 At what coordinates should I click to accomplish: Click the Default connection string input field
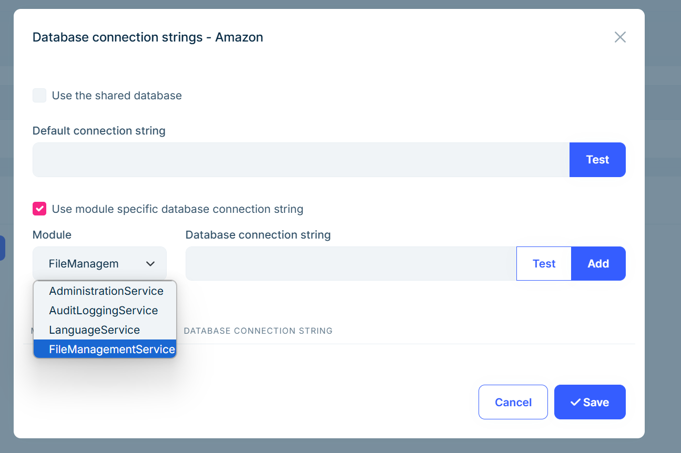(301, 160)
